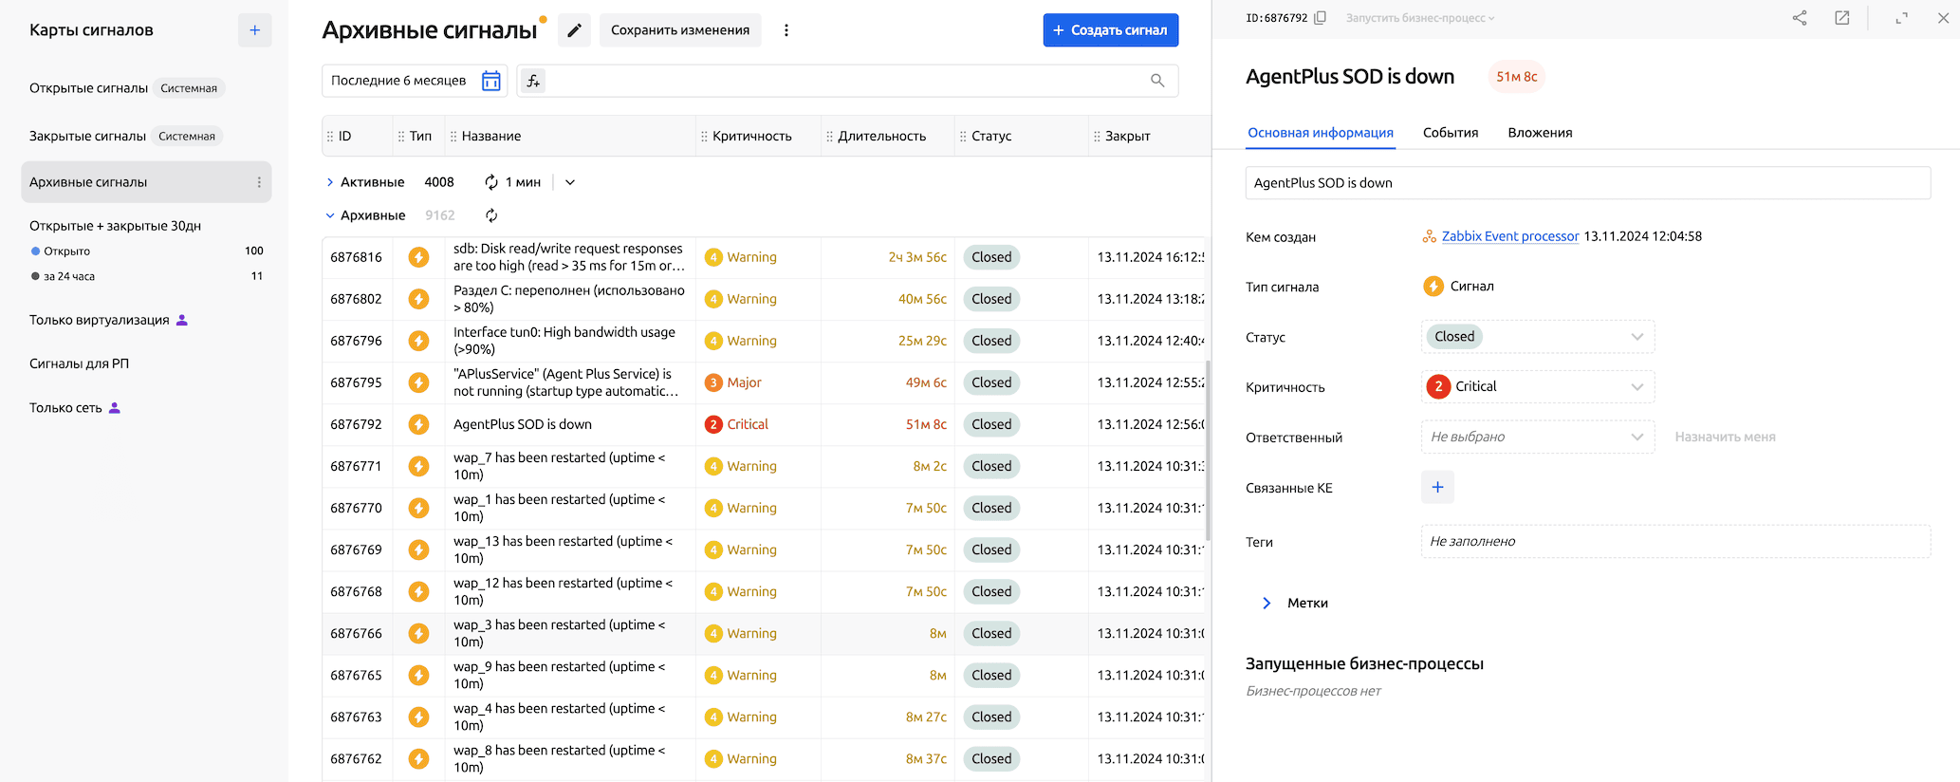Viewport: 1960px width, 782px height.
Task: Expand the Метки section
Action: click(1267, 603)
